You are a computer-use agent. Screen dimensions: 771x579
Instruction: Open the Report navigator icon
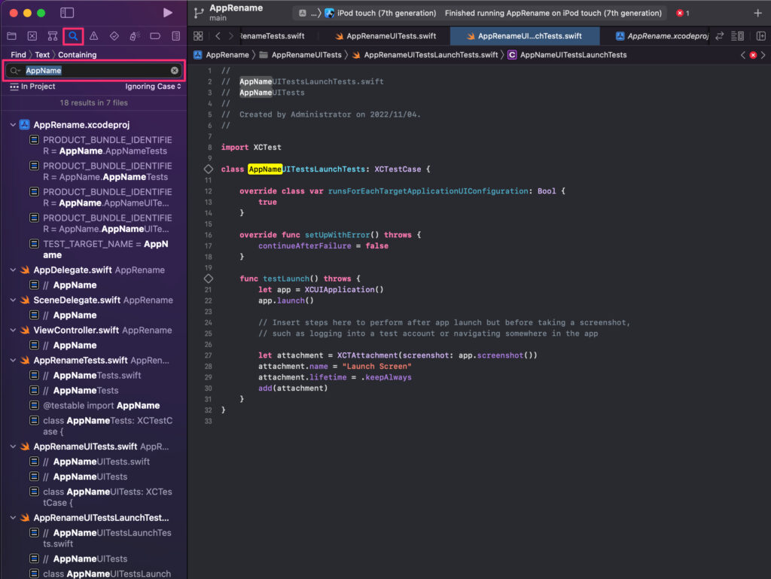(x=175, y=36)
